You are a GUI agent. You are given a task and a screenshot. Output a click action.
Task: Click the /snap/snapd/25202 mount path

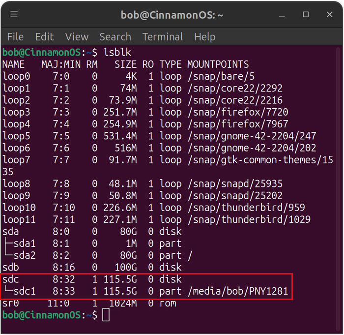[x=235, y=196]
